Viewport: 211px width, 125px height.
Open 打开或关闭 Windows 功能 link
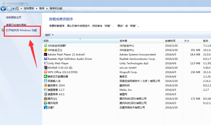tap(21, 30)
